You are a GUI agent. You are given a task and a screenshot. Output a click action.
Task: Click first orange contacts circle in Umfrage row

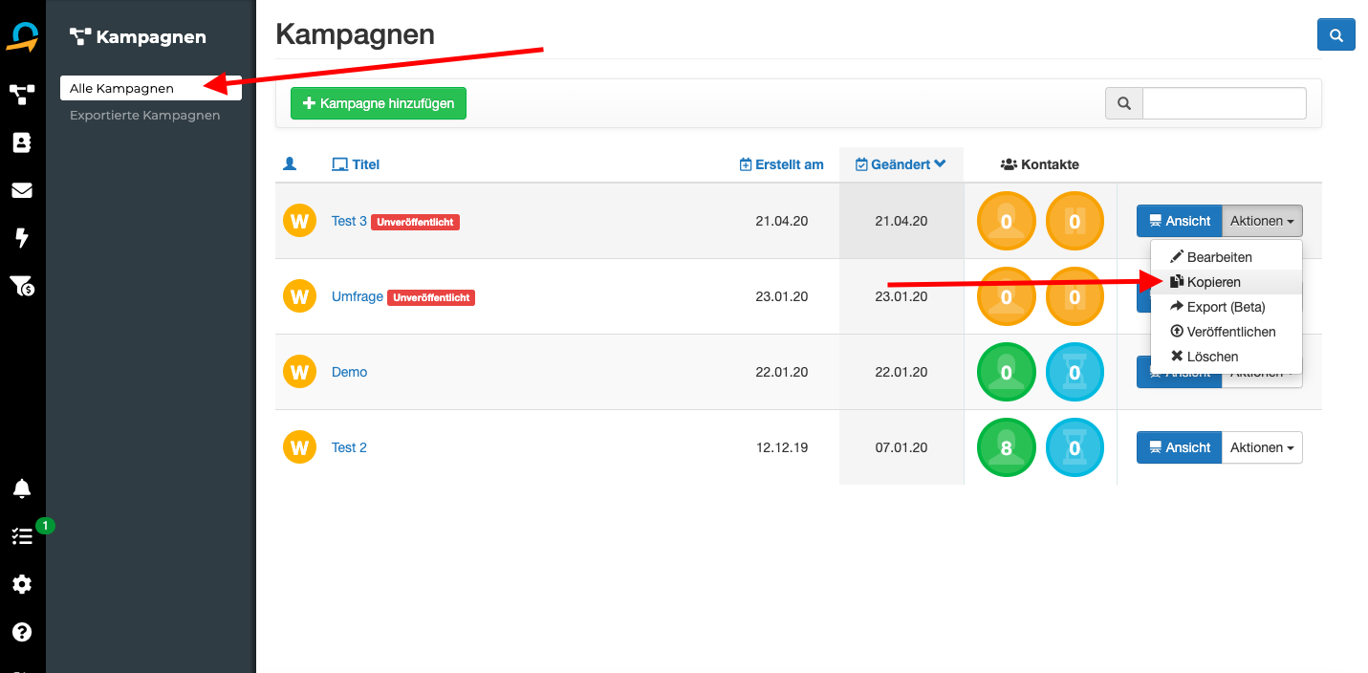(x=1006, y=296)
